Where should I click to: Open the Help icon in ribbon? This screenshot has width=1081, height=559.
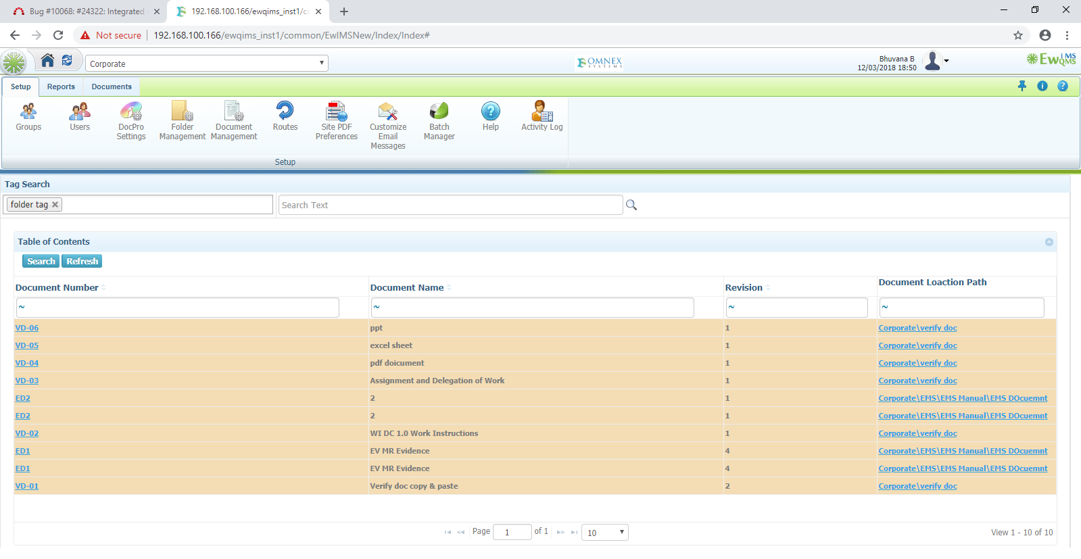click(491, 116)
